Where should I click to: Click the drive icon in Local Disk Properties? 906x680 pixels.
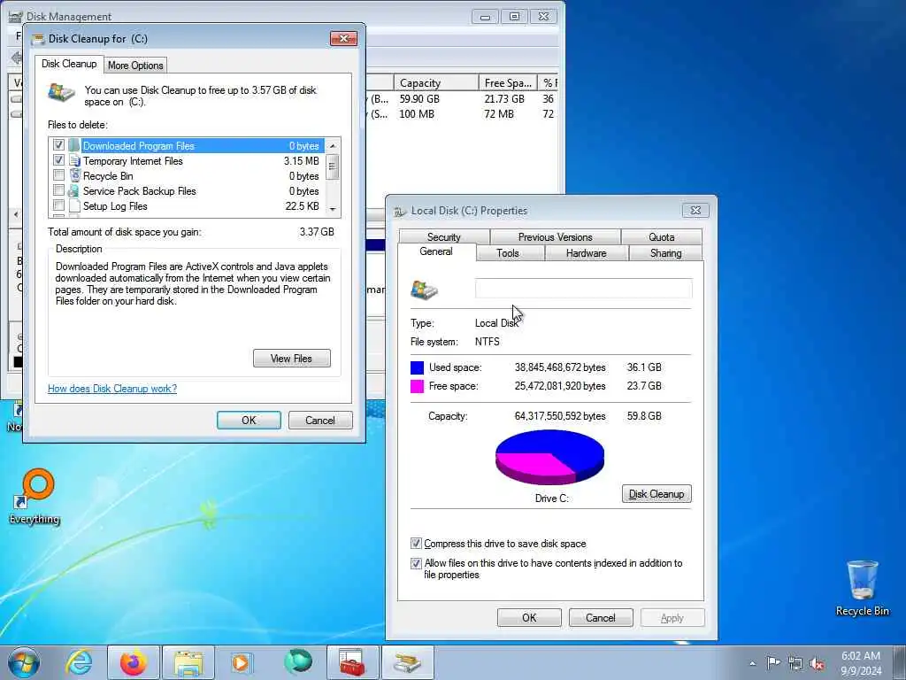click(x=424, y=290)
